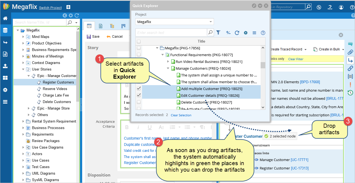Open the Project dropdown showing Megaflix
This screenshot has height=183, width=355.
coord(175,22)
